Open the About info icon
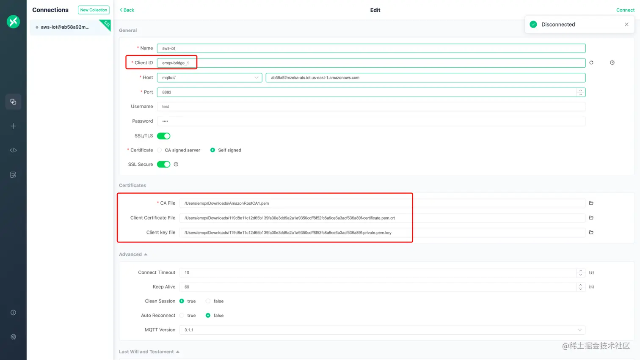The width and height of the screenshot is (640, 360). (13, 313)
